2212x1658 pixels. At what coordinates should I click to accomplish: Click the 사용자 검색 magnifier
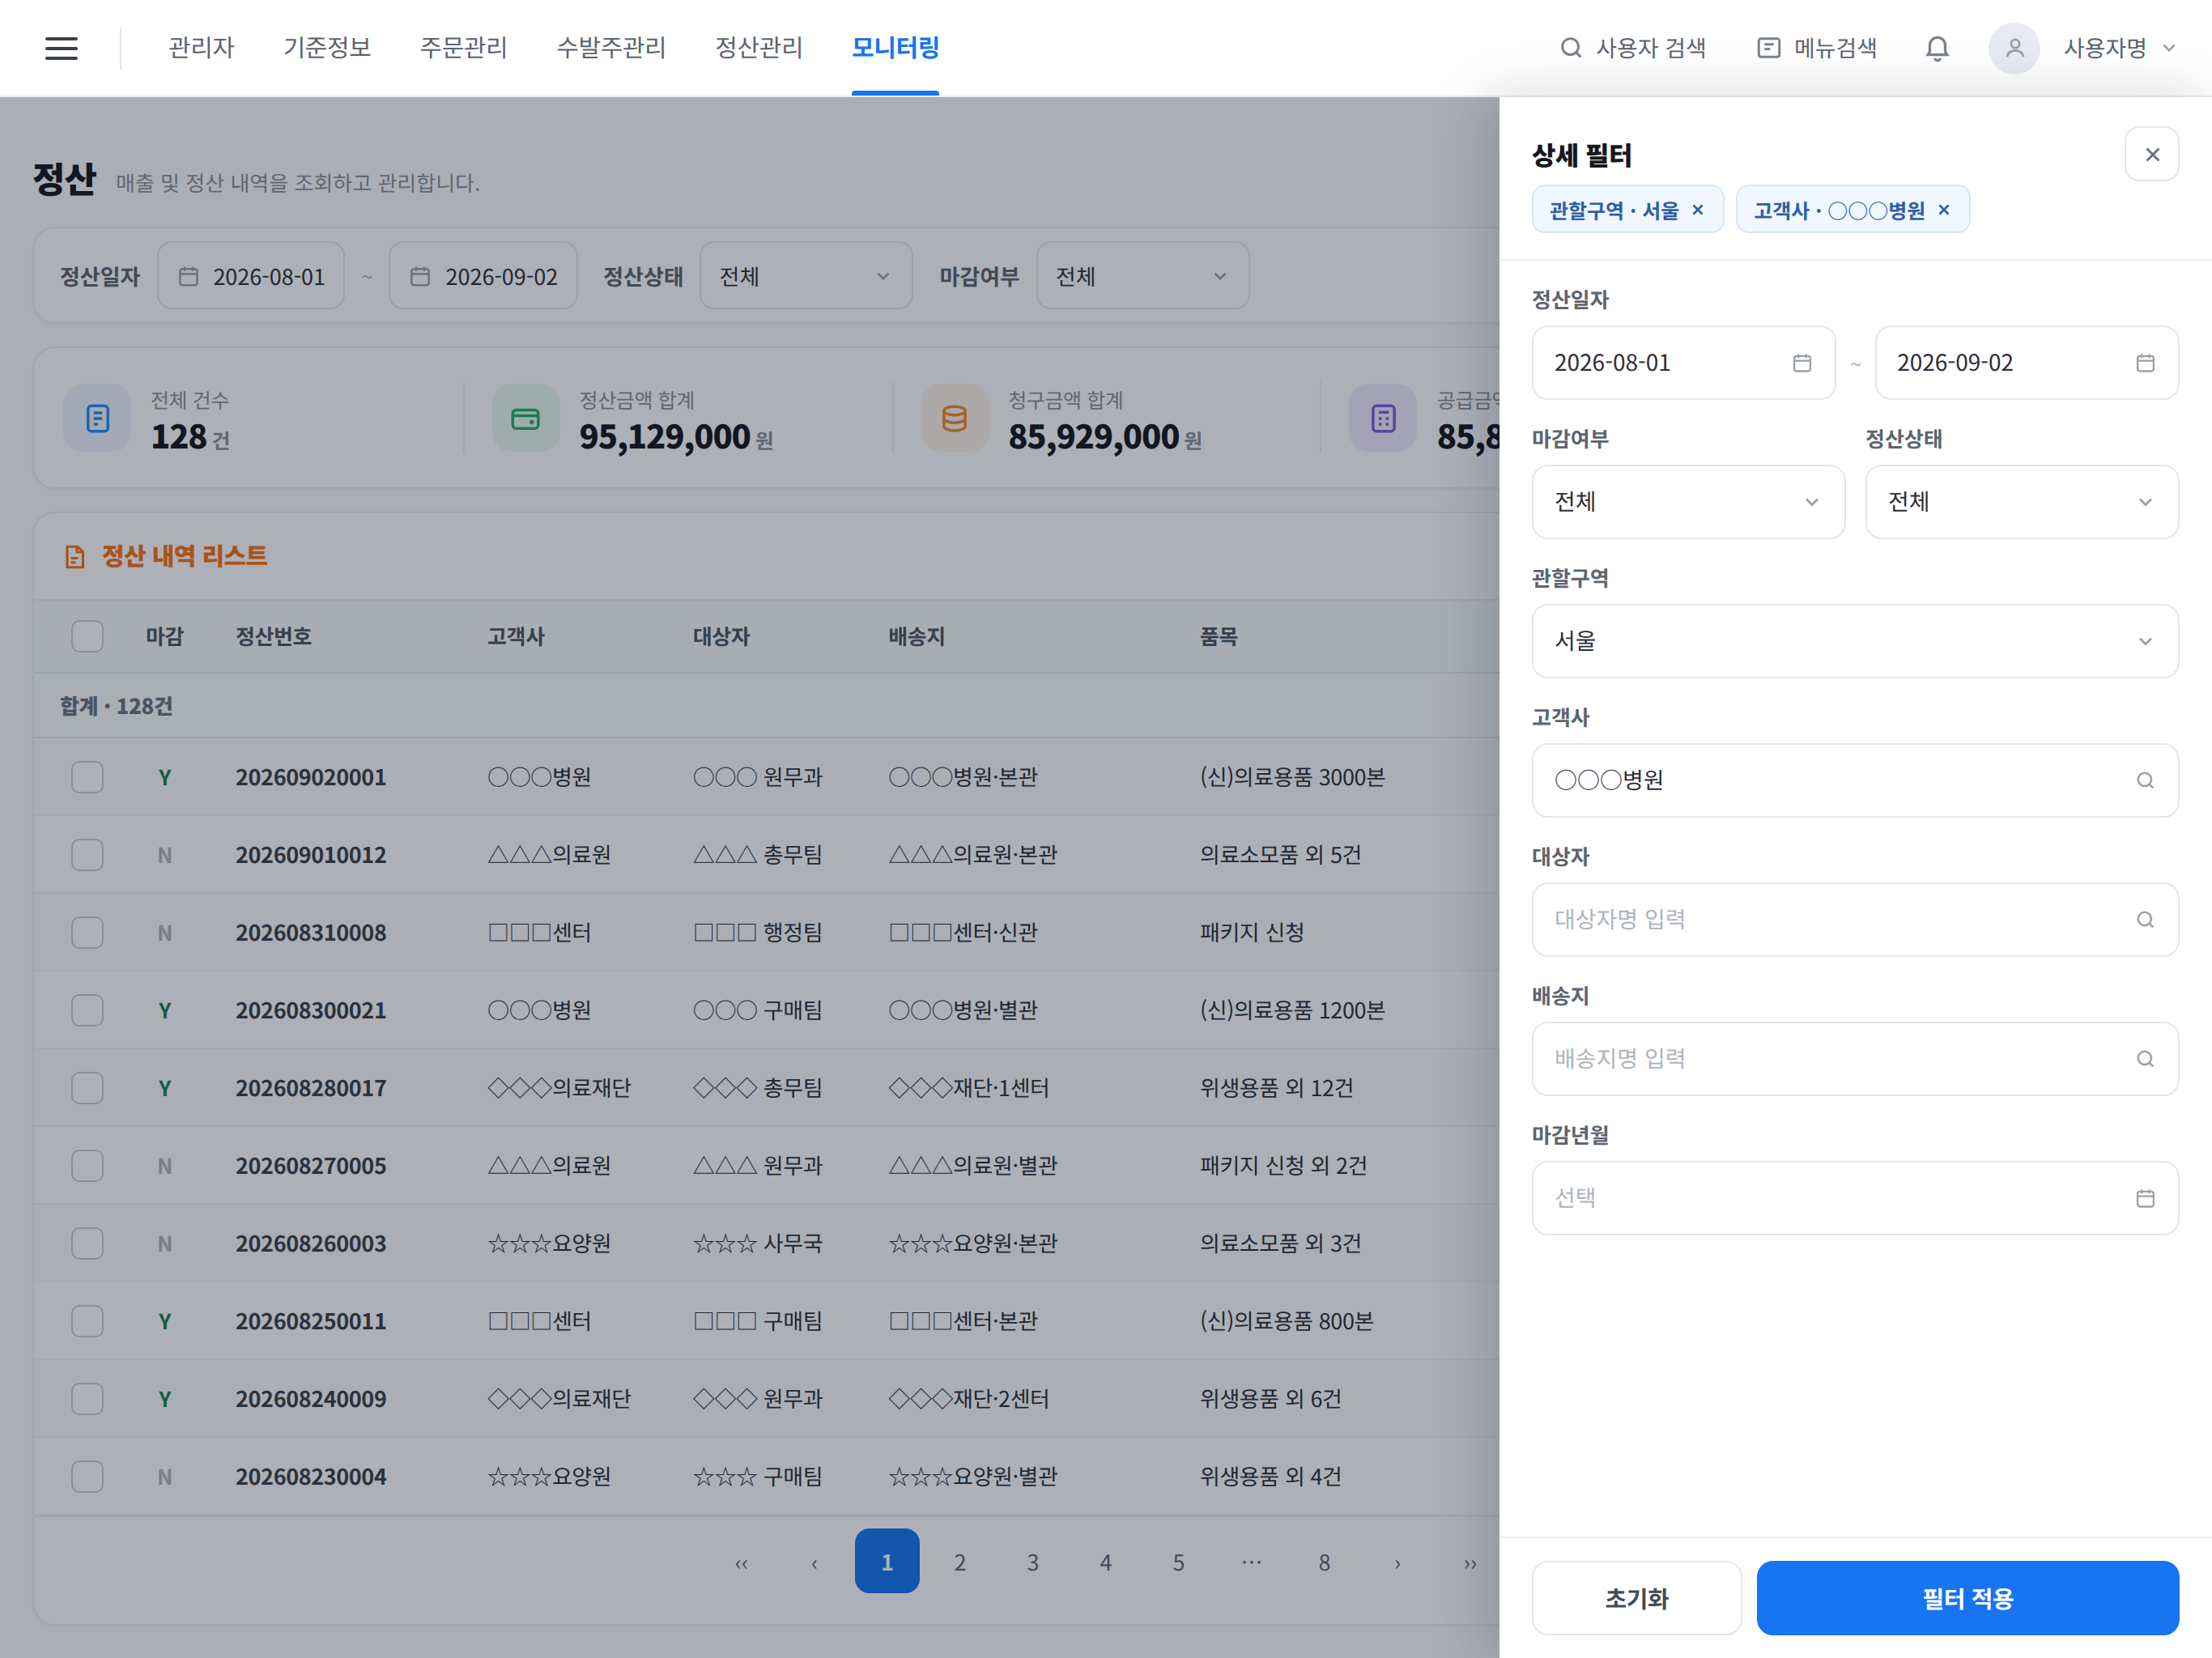click(x=1571, y=48)
